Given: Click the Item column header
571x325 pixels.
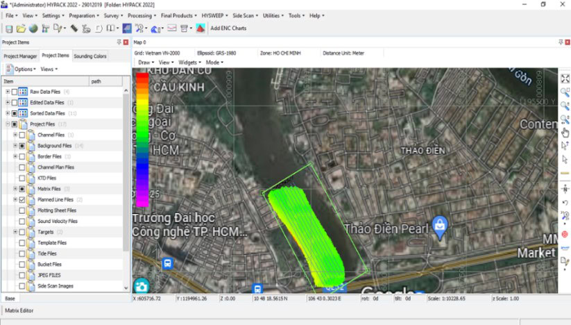Looking at the screenshot, I should tap(45, 81).
